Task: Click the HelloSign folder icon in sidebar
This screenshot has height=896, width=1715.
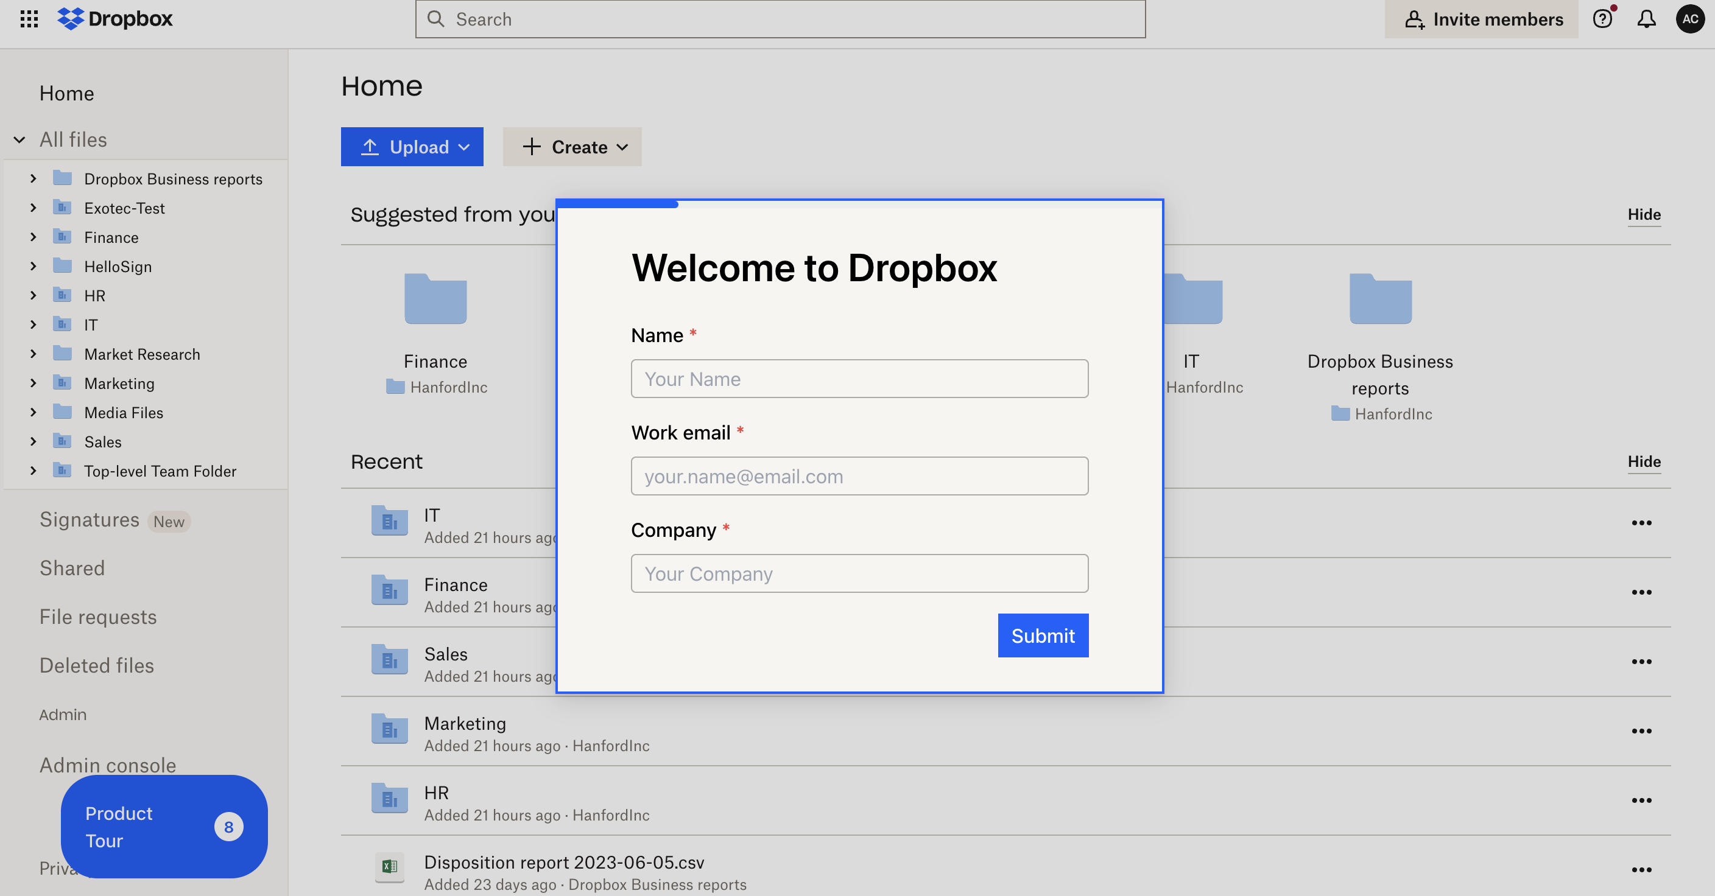Action: (x=62, y=266)
